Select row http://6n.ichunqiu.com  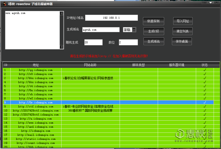pos(108,90)
